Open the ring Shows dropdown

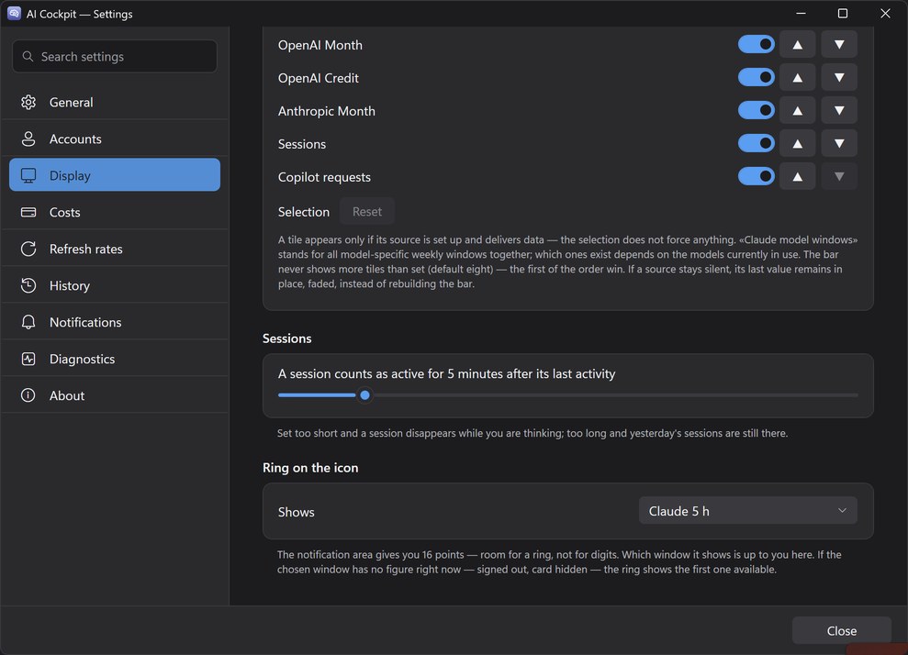tap(747, 510)
